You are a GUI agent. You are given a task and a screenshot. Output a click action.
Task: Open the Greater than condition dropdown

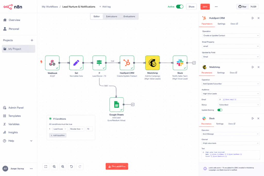tap(77, 129)
